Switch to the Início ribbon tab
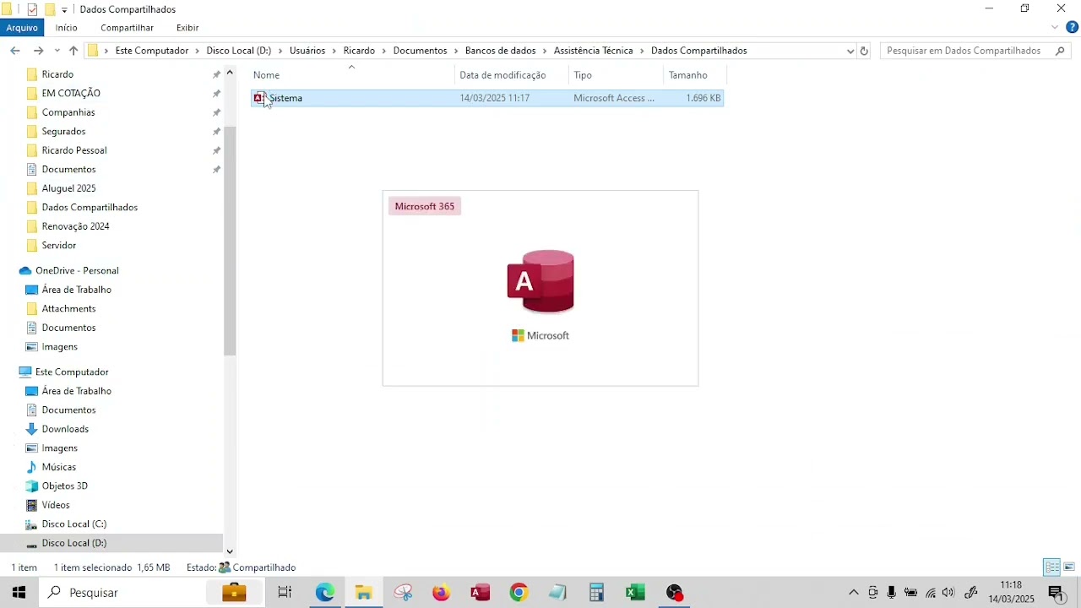Screen dimensions: 1081x608 67,28
